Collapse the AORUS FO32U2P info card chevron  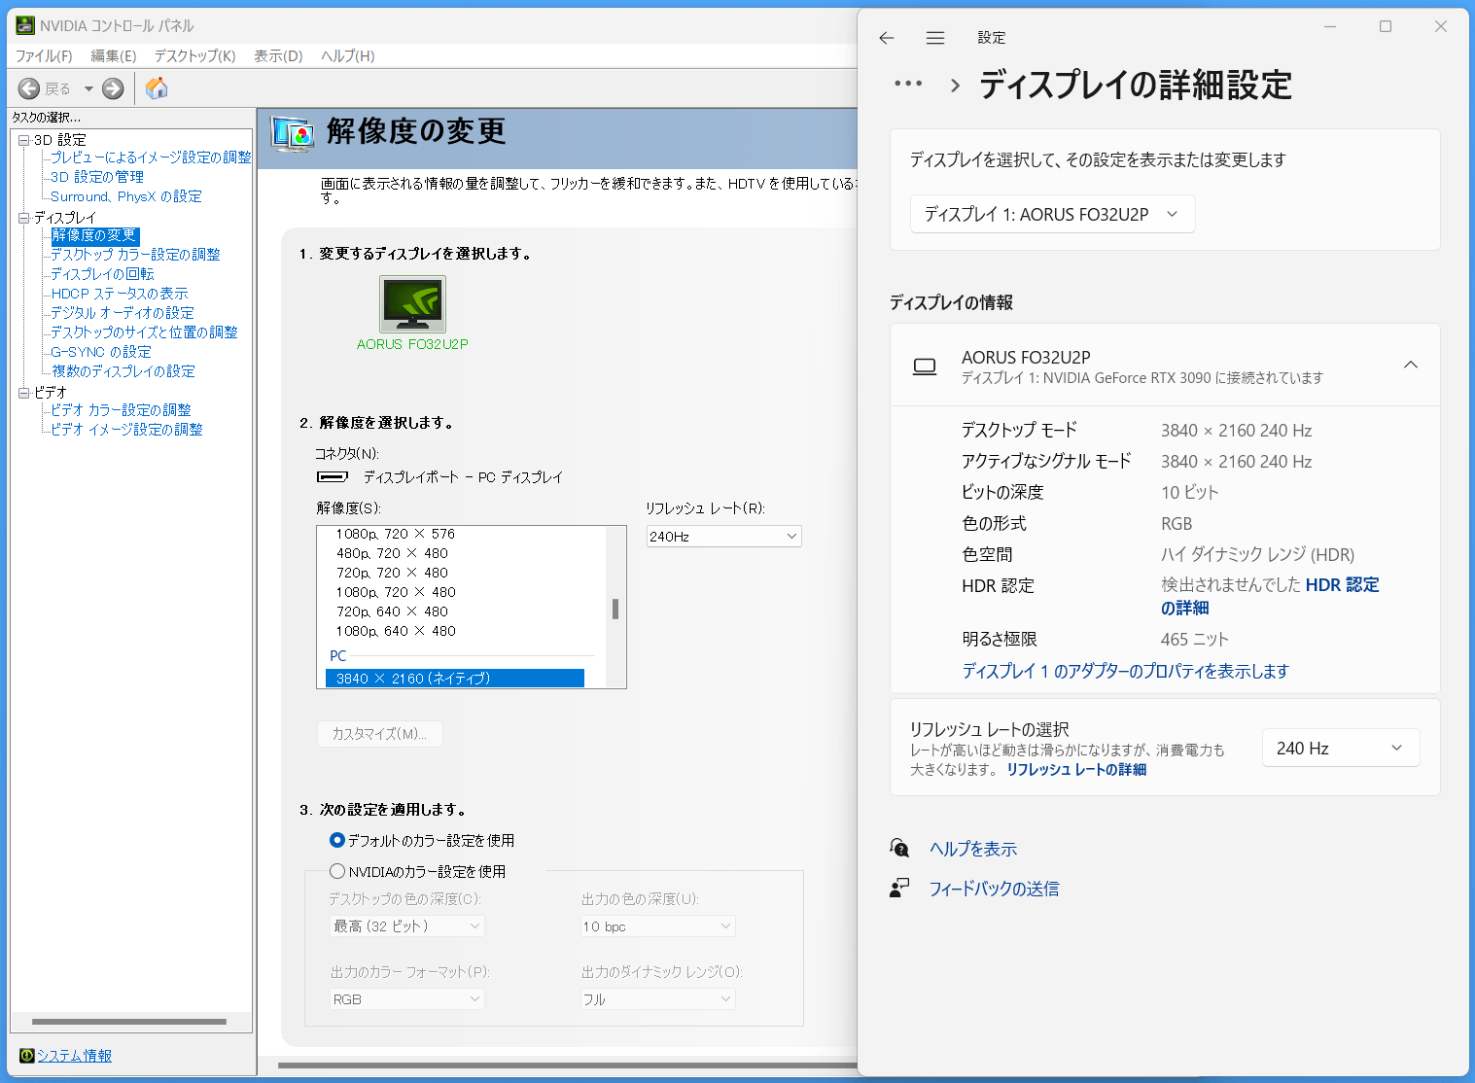1411,365
